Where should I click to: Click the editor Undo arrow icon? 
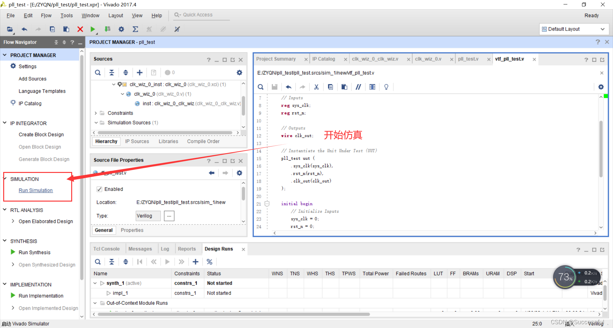[289, 87]
